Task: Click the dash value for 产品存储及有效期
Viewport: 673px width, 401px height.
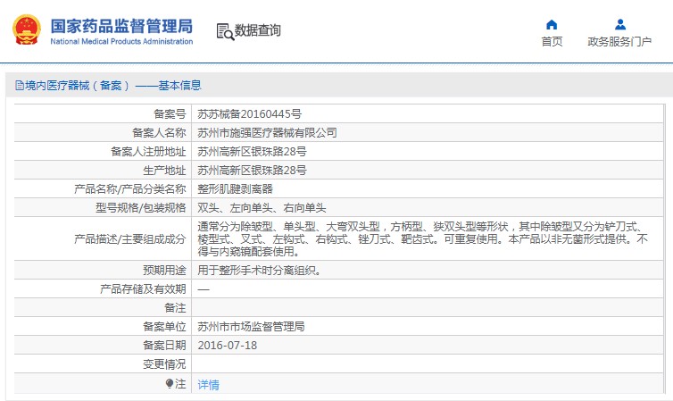Action: click(x=204, y=289)
